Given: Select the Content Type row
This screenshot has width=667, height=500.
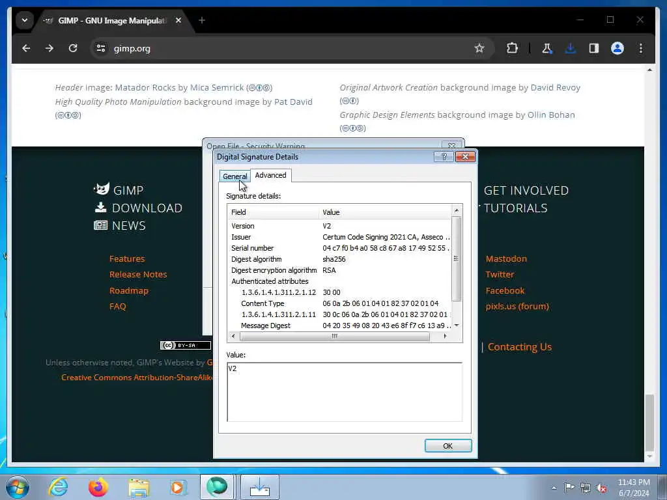Looking at the screenshot, I should click(340, 303).
